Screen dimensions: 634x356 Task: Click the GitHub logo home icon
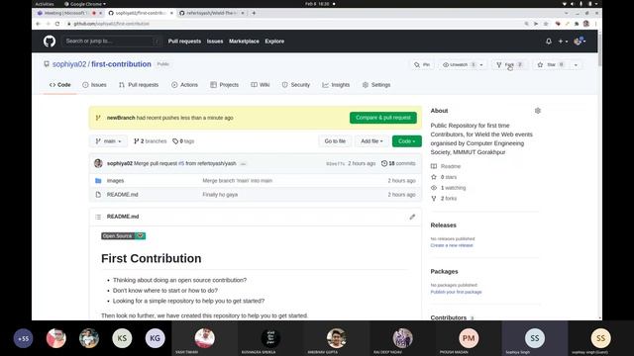click(50, 42)
